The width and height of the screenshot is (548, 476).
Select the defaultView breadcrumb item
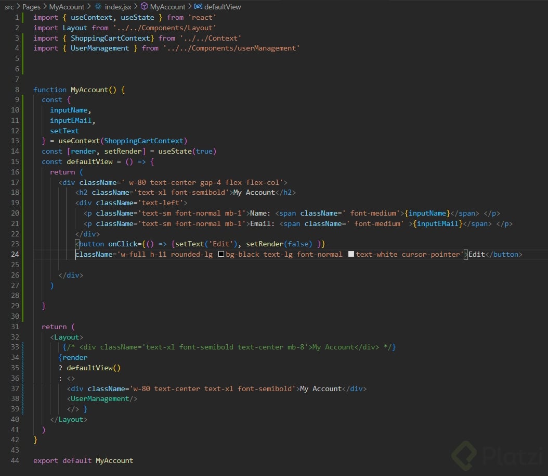point(223,7)
